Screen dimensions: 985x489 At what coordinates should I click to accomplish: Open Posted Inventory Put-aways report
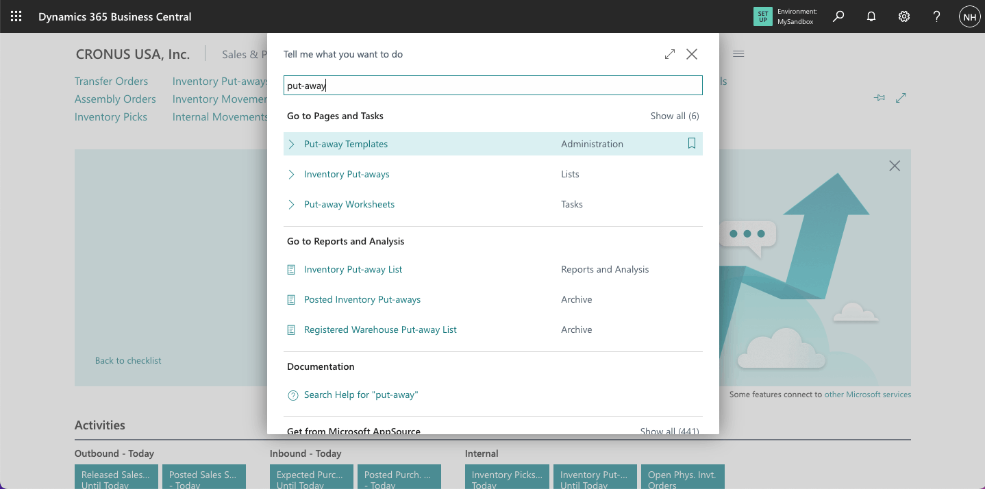pyautogui.click(x=362, y=299)
